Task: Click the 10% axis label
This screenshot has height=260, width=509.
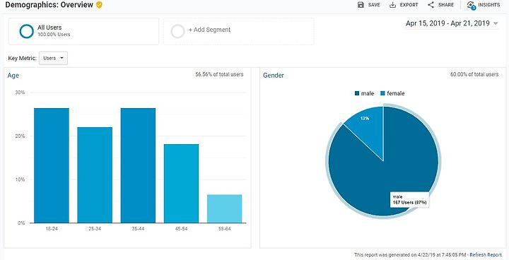Action: (20, 179)
